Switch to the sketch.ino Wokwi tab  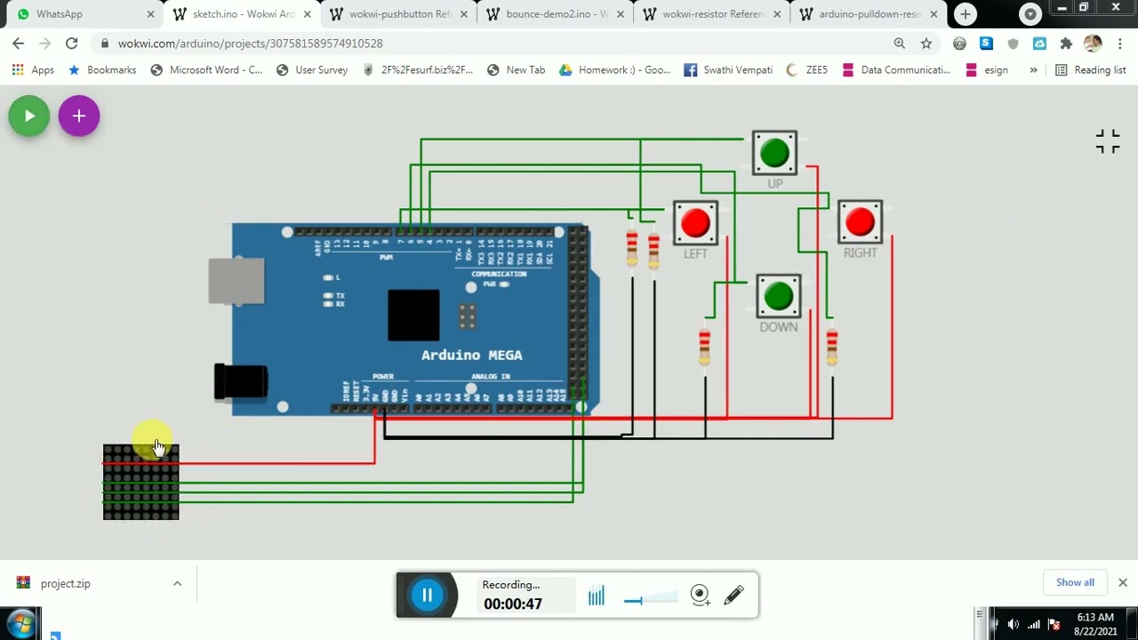240,14
